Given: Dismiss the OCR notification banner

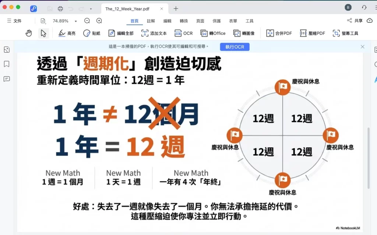Looking at the screenshot, I should click(363, 47).
